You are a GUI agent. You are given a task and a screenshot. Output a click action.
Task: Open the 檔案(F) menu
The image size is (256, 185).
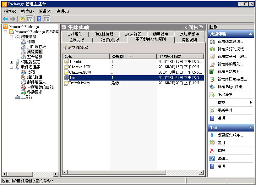tap(10, 11)
